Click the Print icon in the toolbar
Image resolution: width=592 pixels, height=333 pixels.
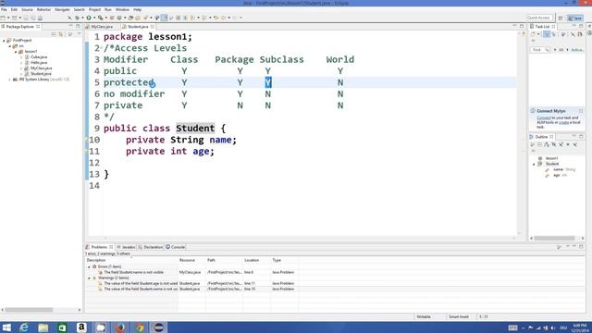coord(40,18)
